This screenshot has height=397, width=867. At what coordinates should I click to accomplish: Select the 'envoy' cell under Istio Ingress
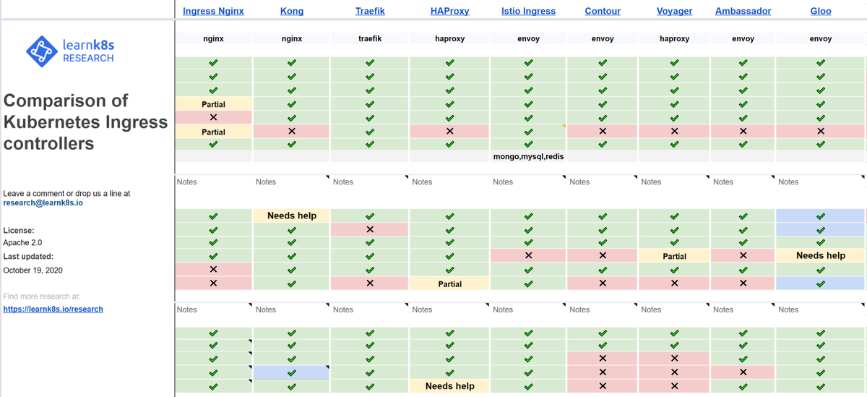click(528, 39)
